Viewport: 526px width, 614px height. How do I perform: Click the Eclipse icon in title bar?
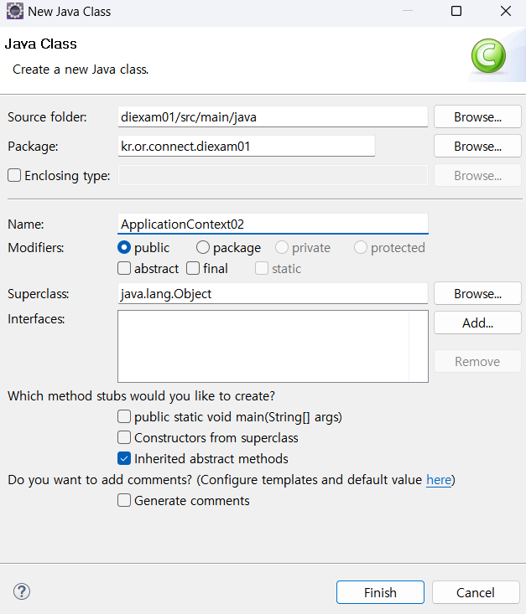click(x=14, y=12)
